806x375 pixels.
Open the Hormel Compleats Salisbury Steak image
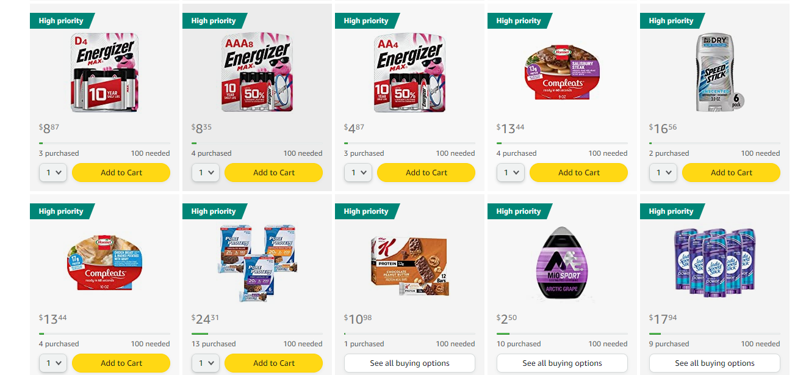[562, 73]
